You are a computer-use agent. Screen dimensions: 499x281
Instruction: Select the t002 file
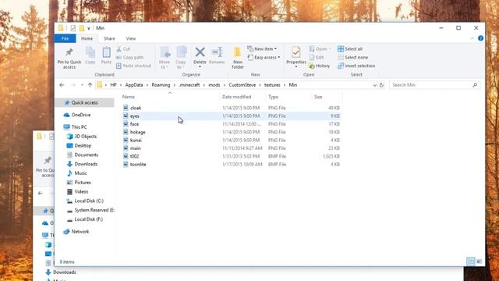[x=135, y=156]
